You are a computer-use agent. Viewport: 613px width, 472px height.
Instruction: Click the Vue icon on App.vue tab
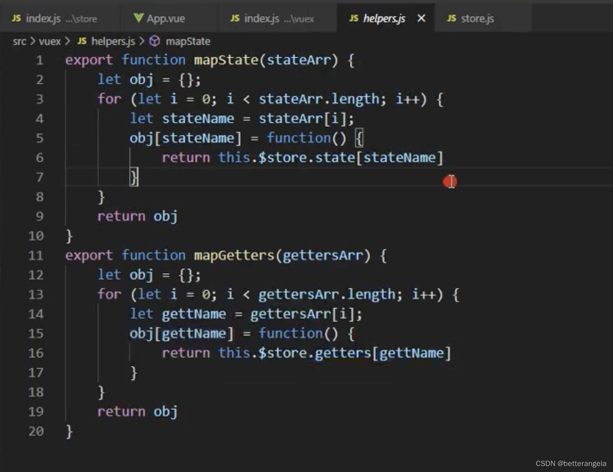[x=138, y=18]
